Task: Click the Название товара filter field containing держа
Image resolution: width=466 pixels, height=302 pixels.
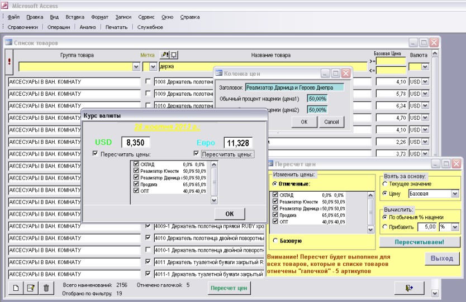Action: tap(263, 66)
